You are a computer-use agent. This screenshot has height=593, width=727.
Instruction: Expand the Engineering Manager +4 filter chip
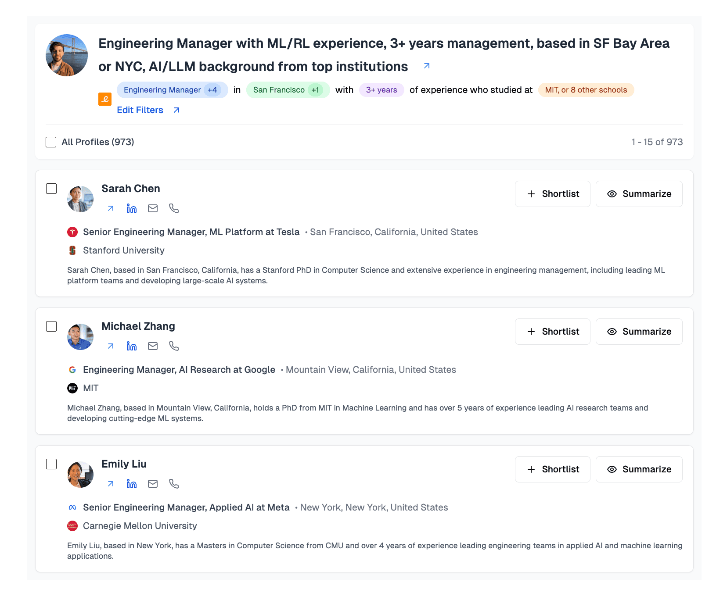(x=172, y=90)
